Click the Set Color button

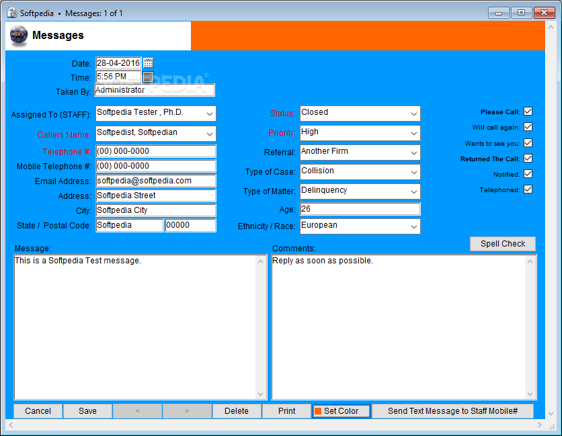[341, 411]
